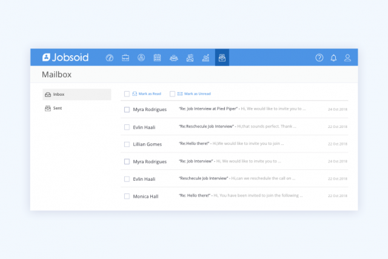Open the briefcase jobs icon
Viewport: 388px width, 259px height.
tap(125, 58)
